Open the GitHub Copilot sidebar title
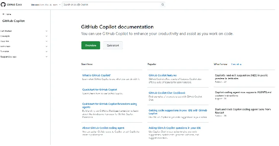This screenshot has height=146, width=279. (x=14, y=21)
